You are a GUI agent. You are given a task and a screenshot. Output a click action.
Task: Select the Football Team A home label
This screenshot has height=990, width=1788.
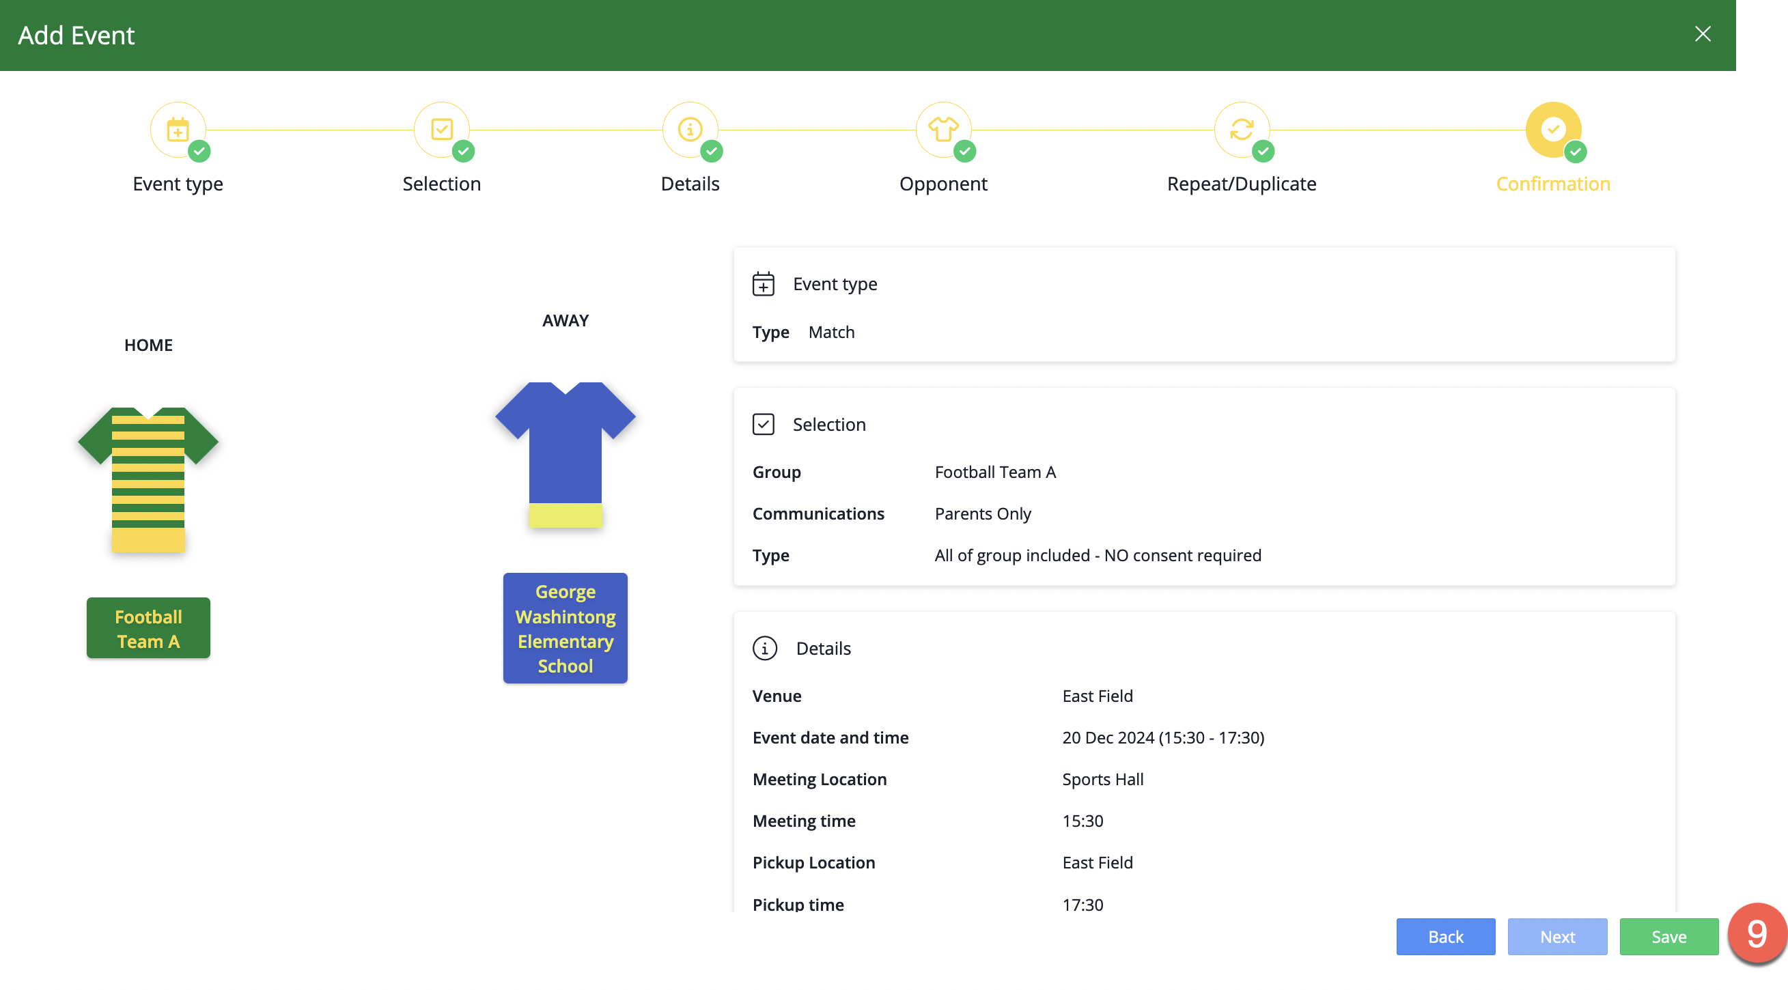point(148,628)
